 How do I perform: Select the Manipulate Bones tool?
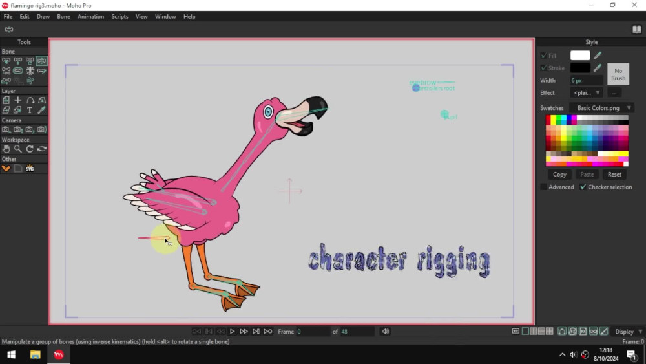(x=41, y=61)
